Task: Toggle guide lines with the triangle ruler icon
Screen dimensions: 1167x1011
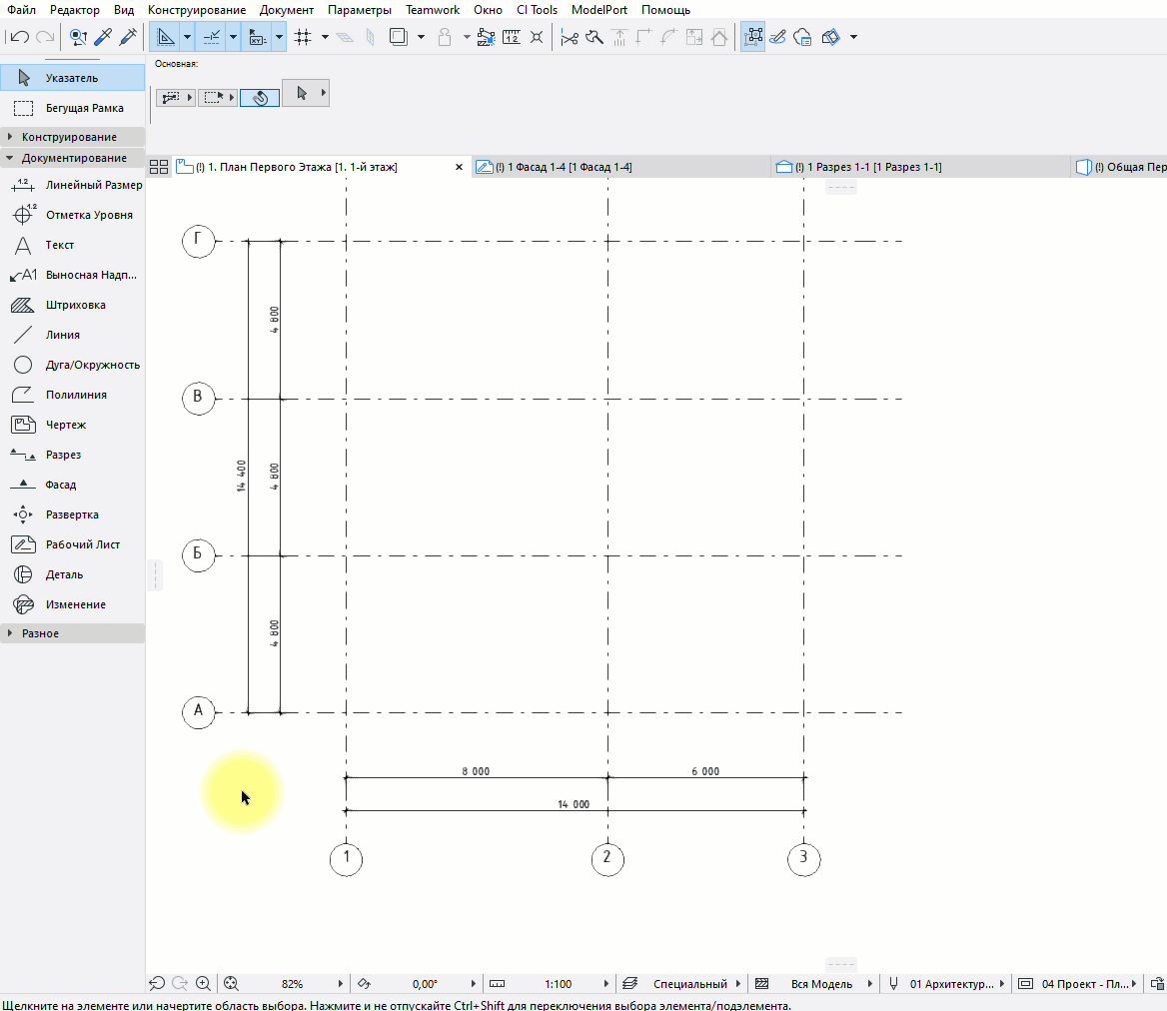Action: pos(165,36)
